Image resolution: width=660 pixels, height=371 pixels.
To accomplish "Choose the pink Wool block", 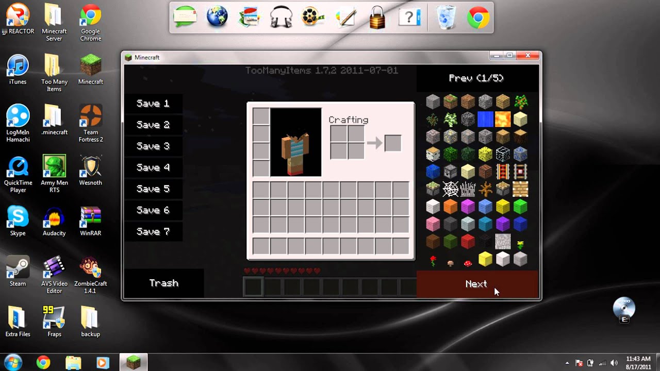I will pos(433,224).
